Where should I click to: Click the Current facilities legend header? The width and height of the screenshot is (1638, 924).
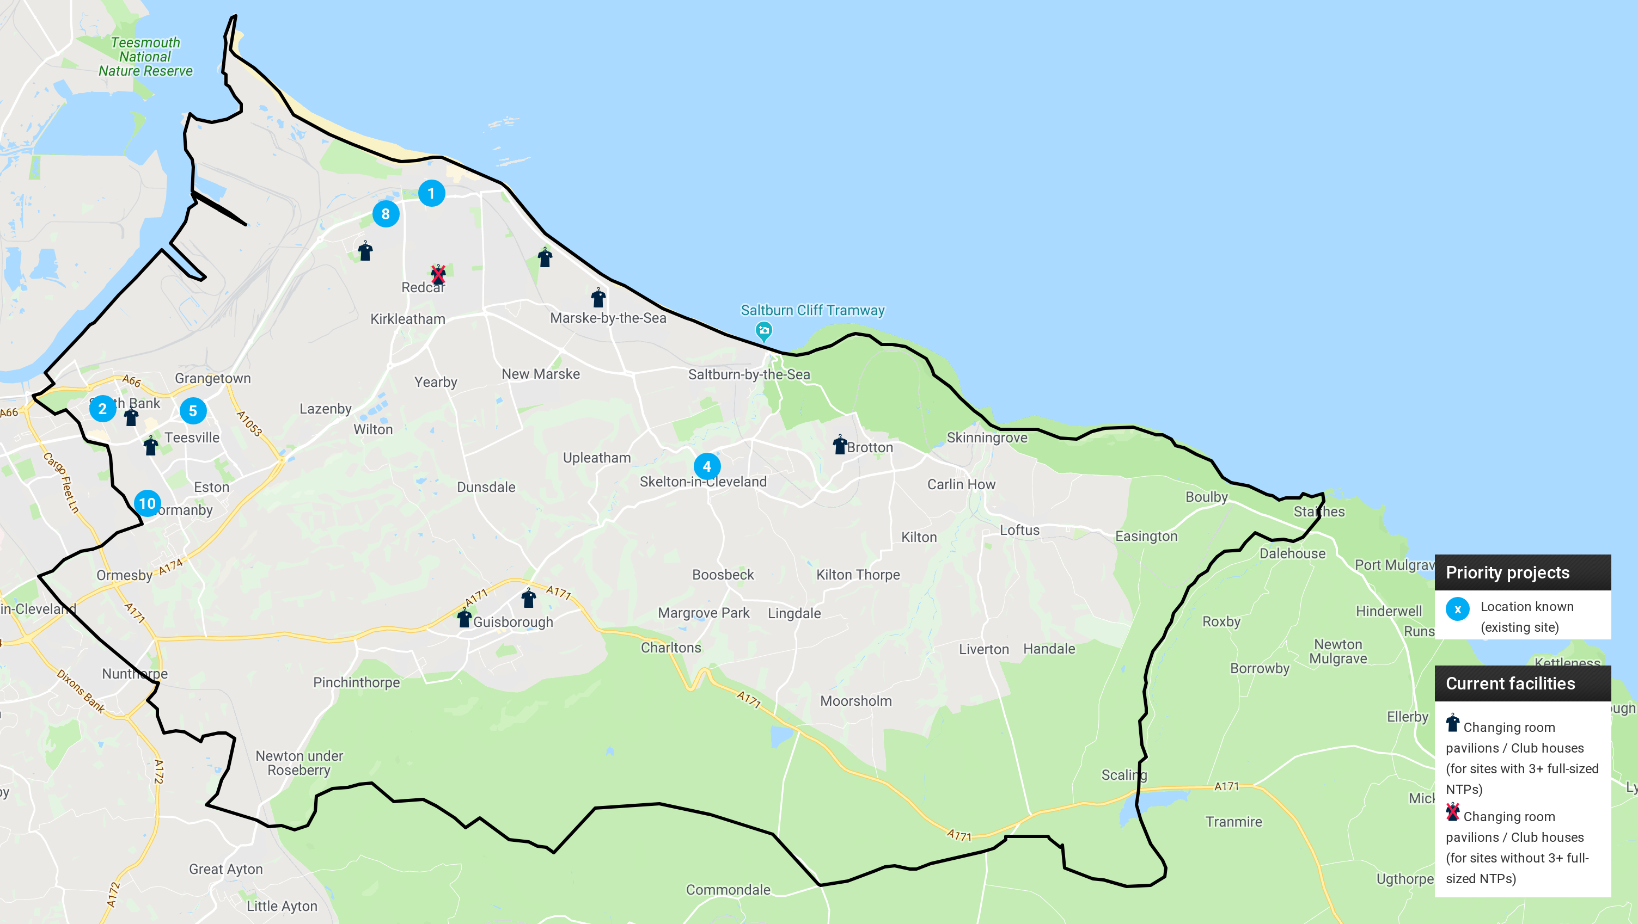[1522, 683]
